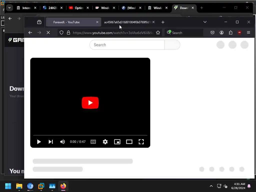Open the muted volume tray icon

pos(225,186)
